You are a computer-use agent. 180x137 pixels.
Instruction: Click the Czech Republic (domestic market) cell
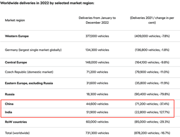pyautogui.click(x=29, y=72)
